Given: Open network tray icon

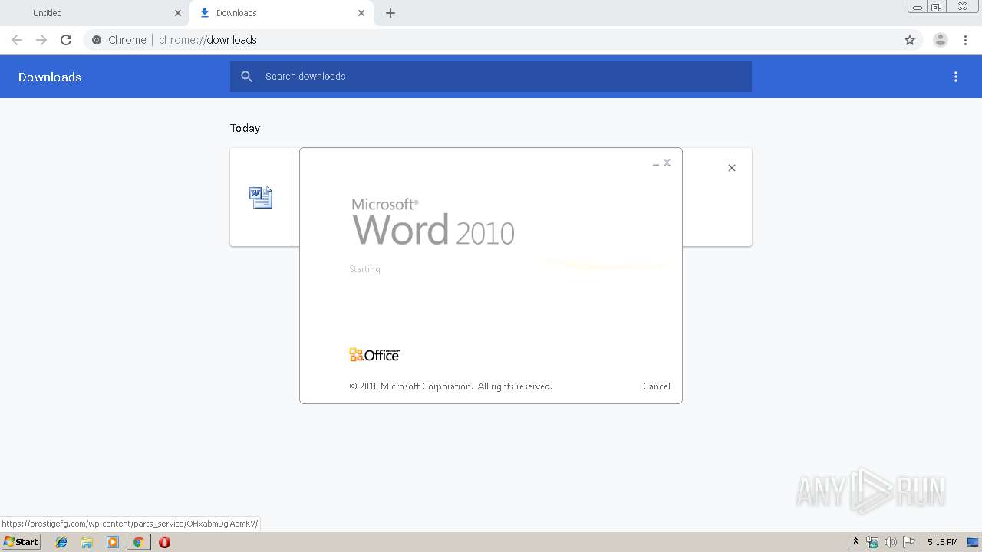Looking at the screenshot, I should coord(872,542).
